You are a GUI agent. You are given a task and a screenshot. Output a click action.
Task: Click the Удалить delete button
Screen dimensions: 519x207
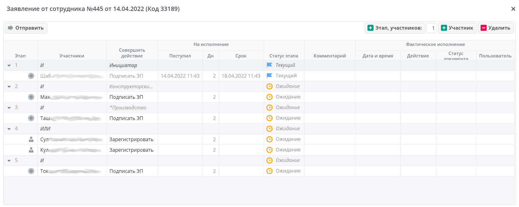click(495, 28)
